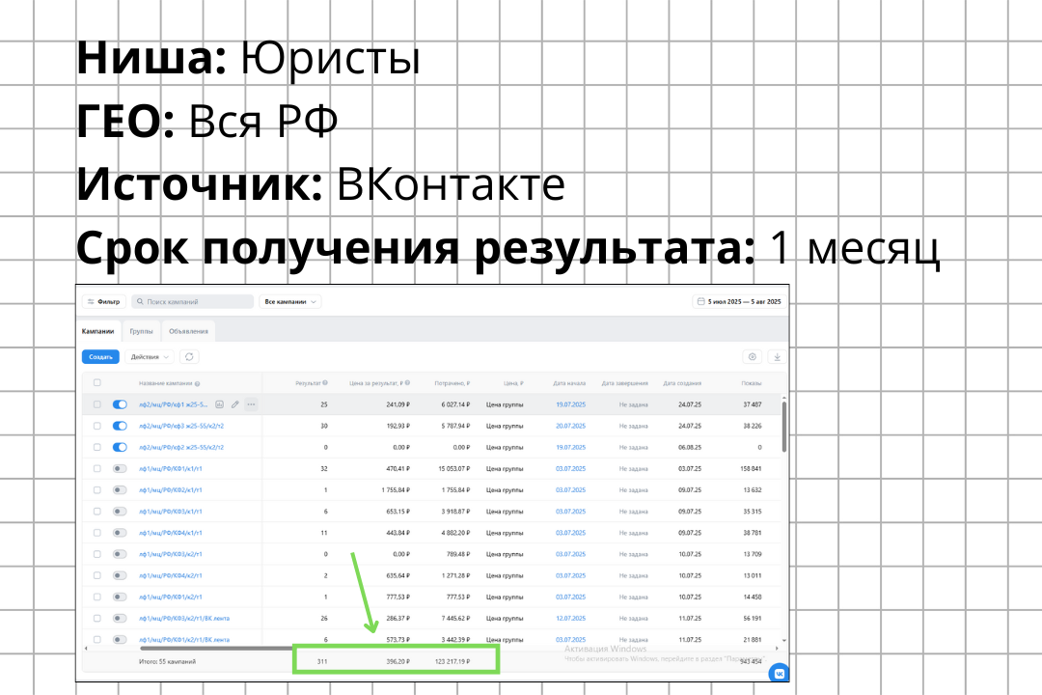Click start date link 12.07.2025
The image size is (1042, 695).
coord(571,618)
